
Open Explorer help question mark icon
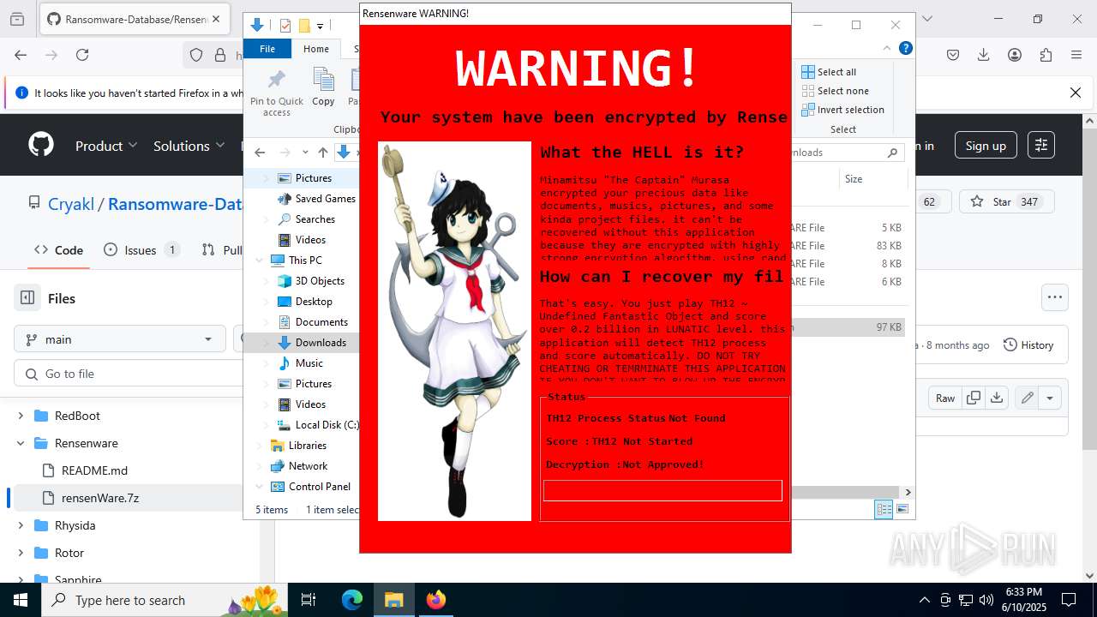point(905,49)
